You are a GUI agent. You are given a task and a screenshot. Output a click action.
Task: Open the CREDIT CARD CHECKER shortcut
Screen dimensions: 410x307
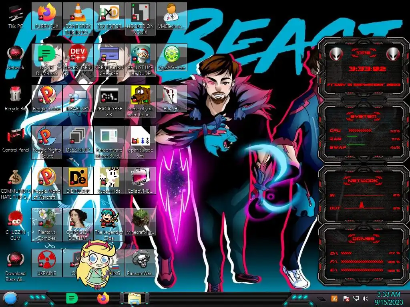tap(109, 60)
